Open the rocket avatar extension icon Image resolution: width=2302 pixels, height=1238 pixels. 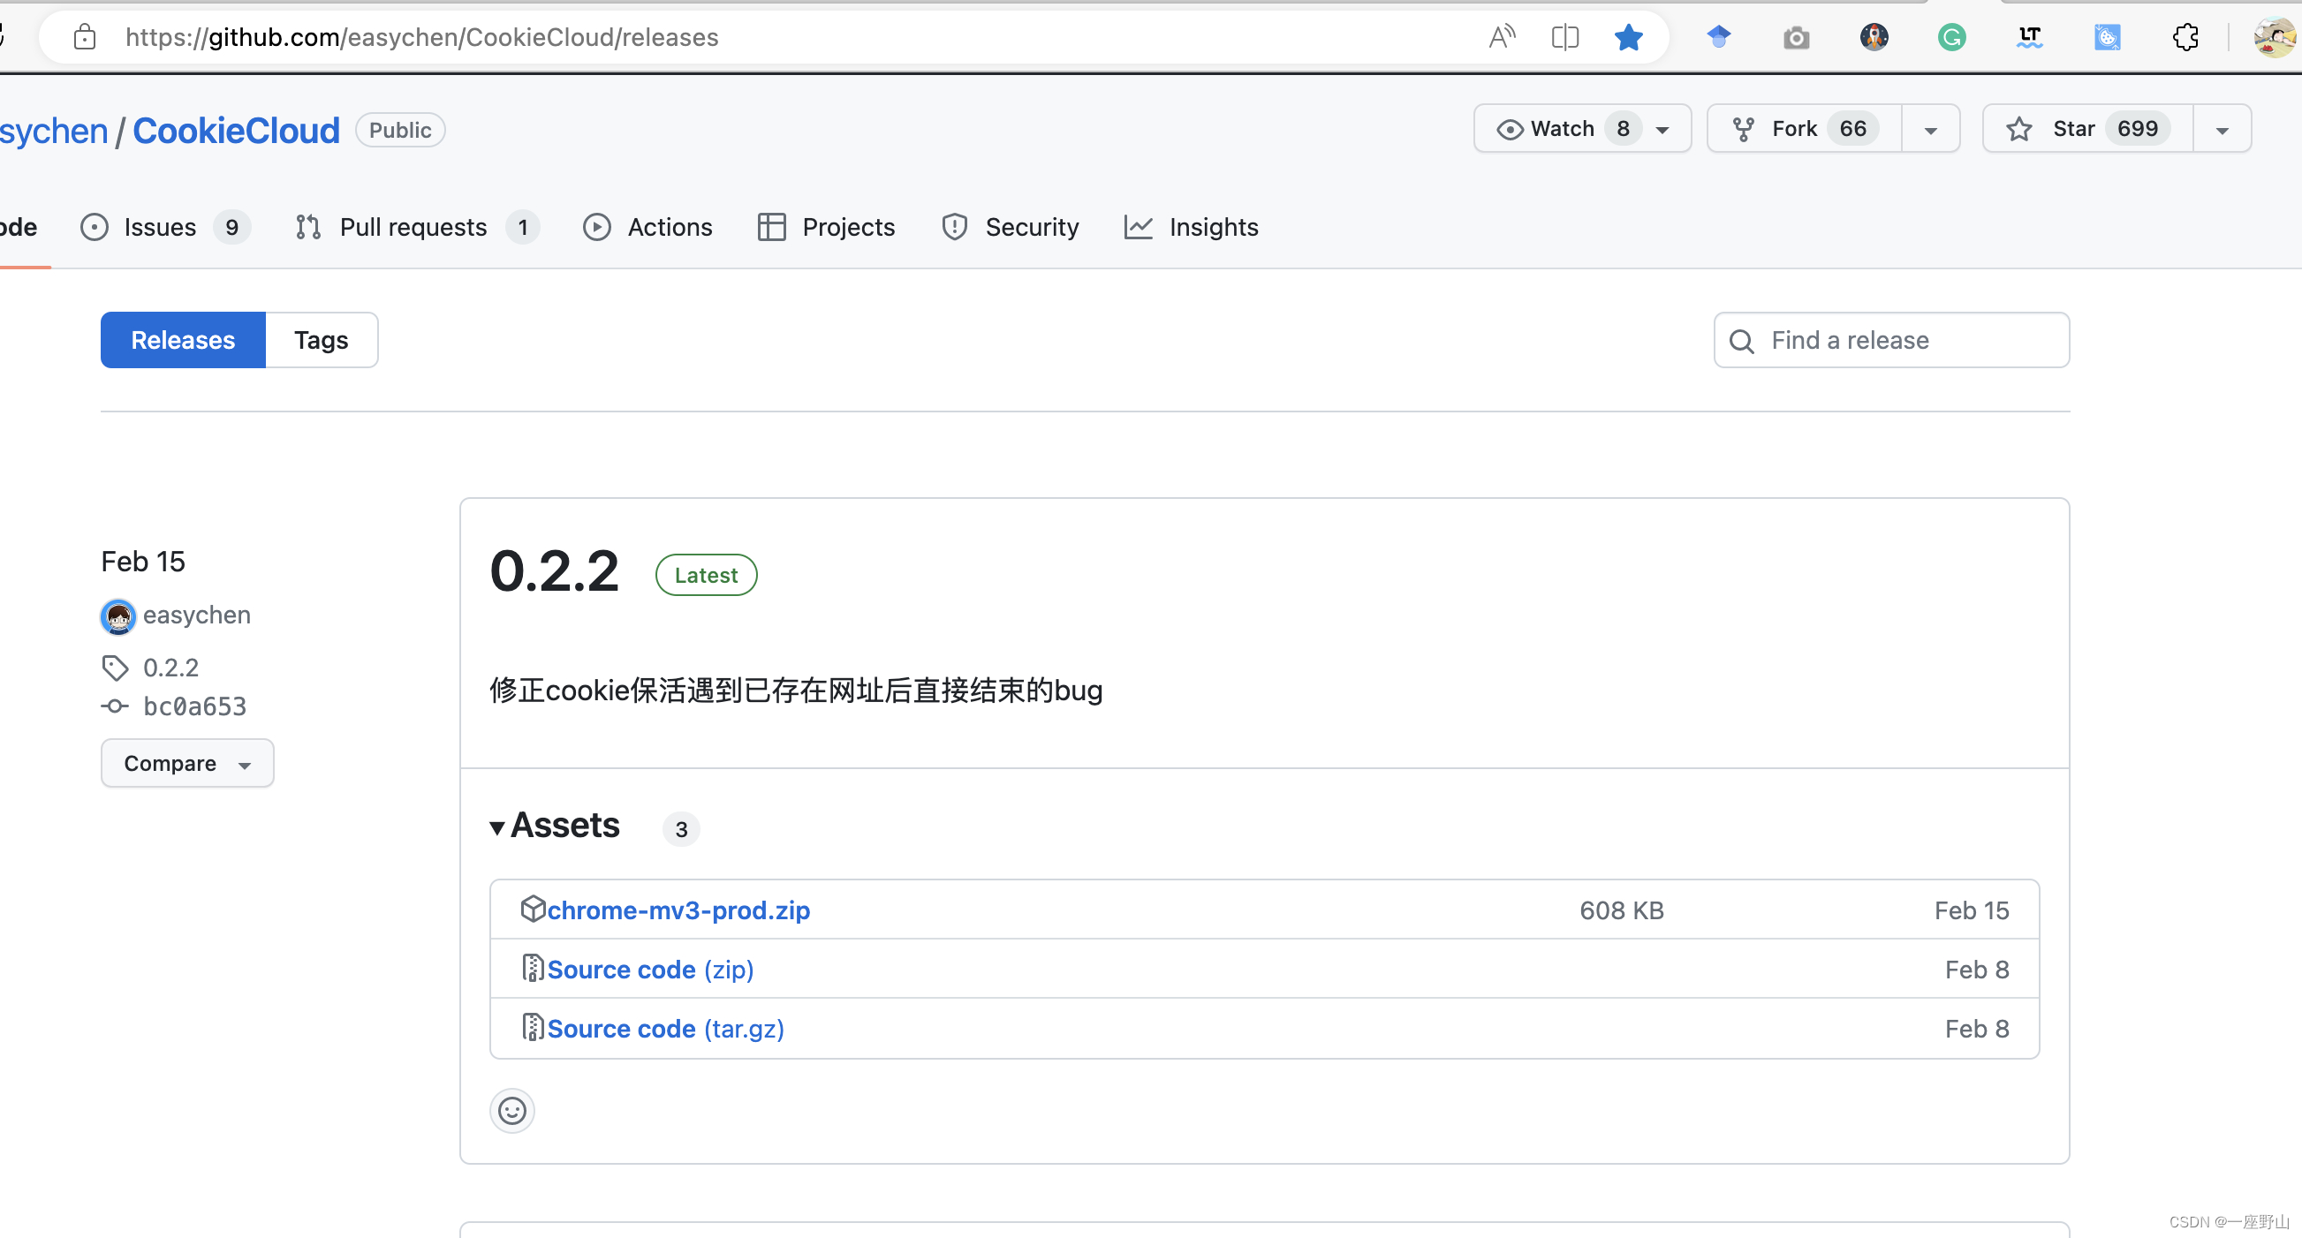(1874, 36)
